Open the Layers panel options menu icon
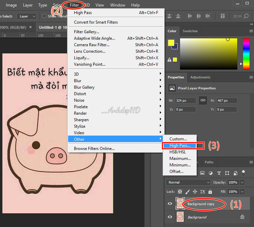This screenshot has height=227, width=254. pyautogui.click(x=251, y=162)
